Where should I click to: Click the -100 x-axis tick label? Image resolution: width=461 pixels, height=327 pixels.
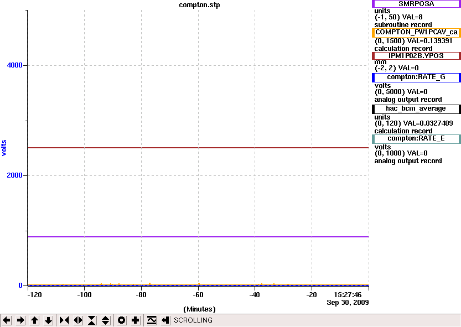click(x=84, y=295)
